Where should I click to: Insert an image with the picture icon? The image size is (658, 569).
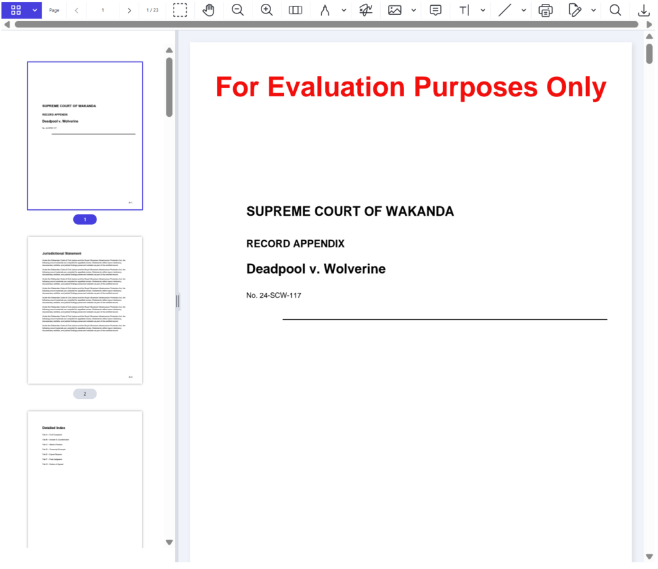tap(395, 10)
